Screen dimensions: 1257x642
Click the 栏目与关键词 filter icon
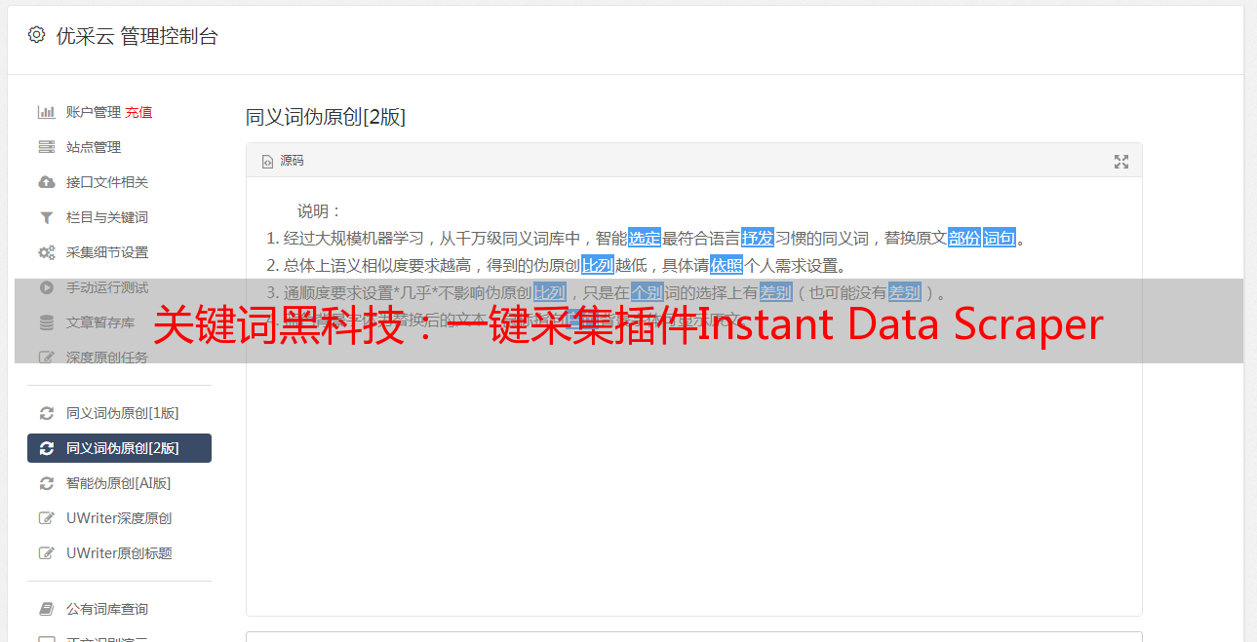pos(46,217)
